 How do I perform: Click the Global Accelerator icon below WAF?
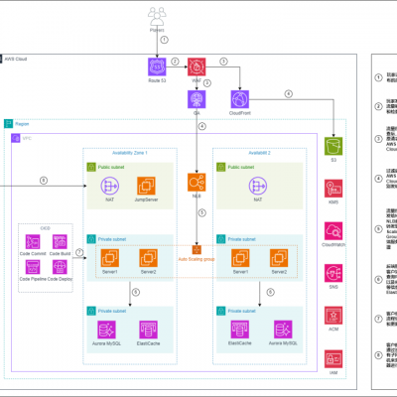[197, 99]
